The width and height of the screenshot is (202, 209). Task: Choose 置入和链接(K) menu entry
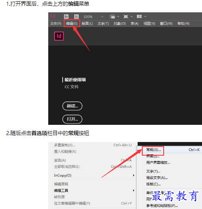[x=93, y=152]
